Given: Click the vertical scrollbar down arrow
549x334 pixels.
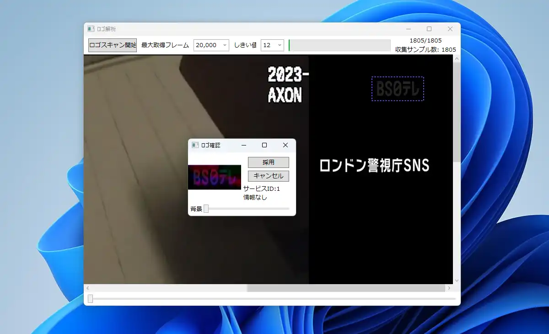Looking at the screenshot, I should pos(457,280).
